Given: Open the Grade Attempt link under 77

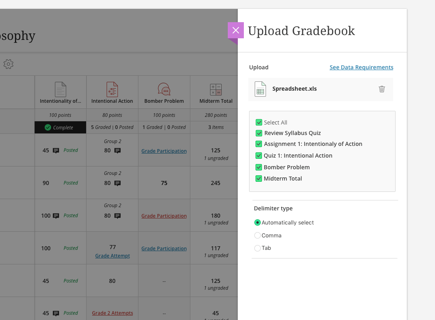Looking at the screenshot, I should point(113,256).
